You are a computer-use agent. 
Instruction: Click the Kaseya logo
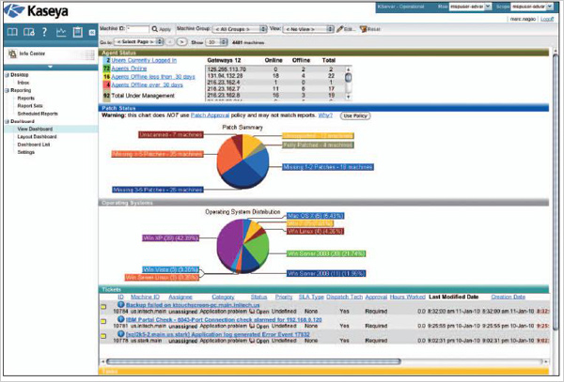coord(36,11)
